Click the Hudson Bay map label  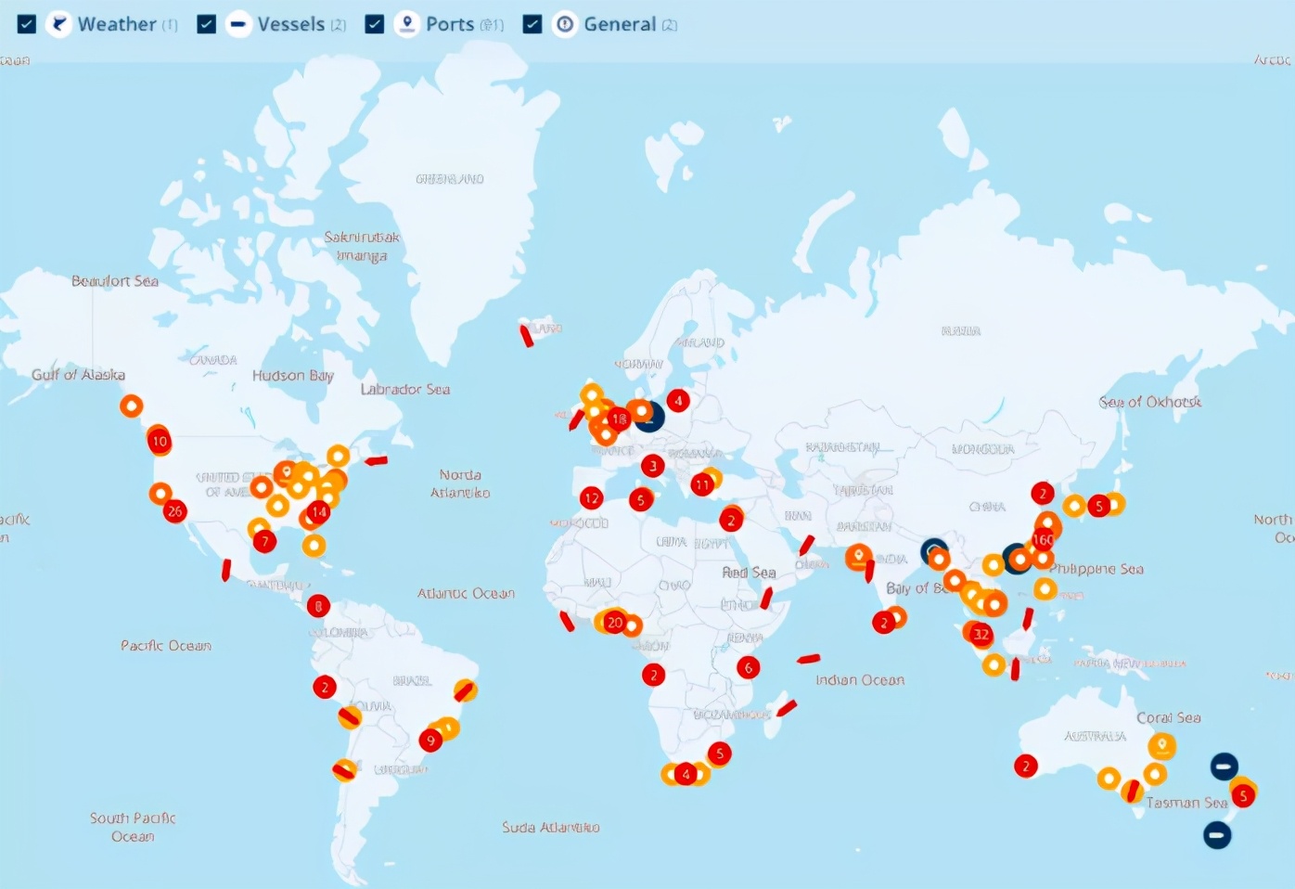click(292, 375)
